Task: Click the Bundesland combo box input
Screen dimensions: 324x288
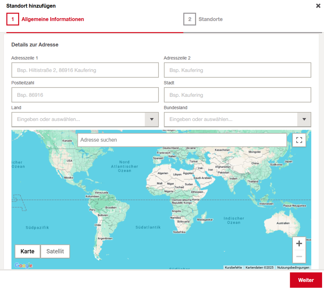Action: 231,119
